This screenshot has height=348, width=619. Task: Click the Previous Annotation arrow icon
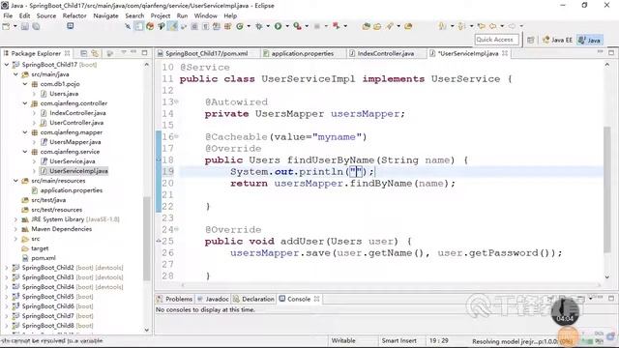click(x=461, y=26)
